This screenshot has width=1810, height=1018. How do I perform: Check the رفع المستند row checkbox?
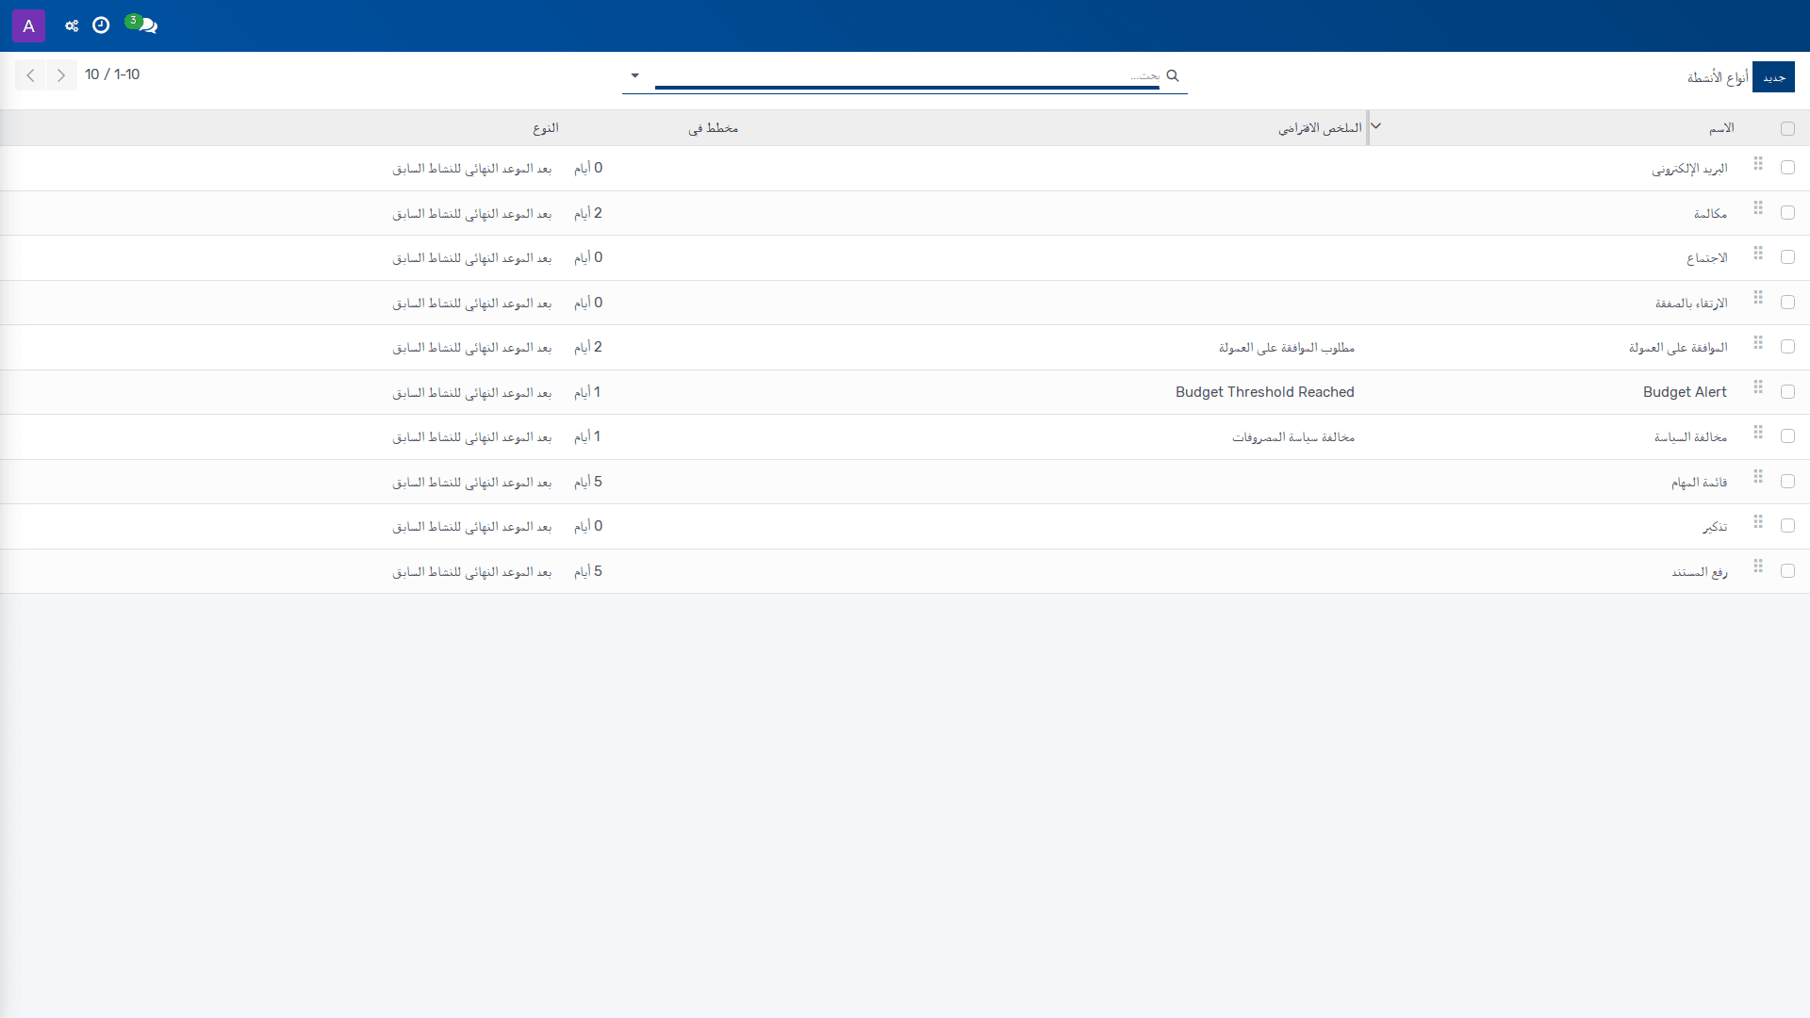1787,571
